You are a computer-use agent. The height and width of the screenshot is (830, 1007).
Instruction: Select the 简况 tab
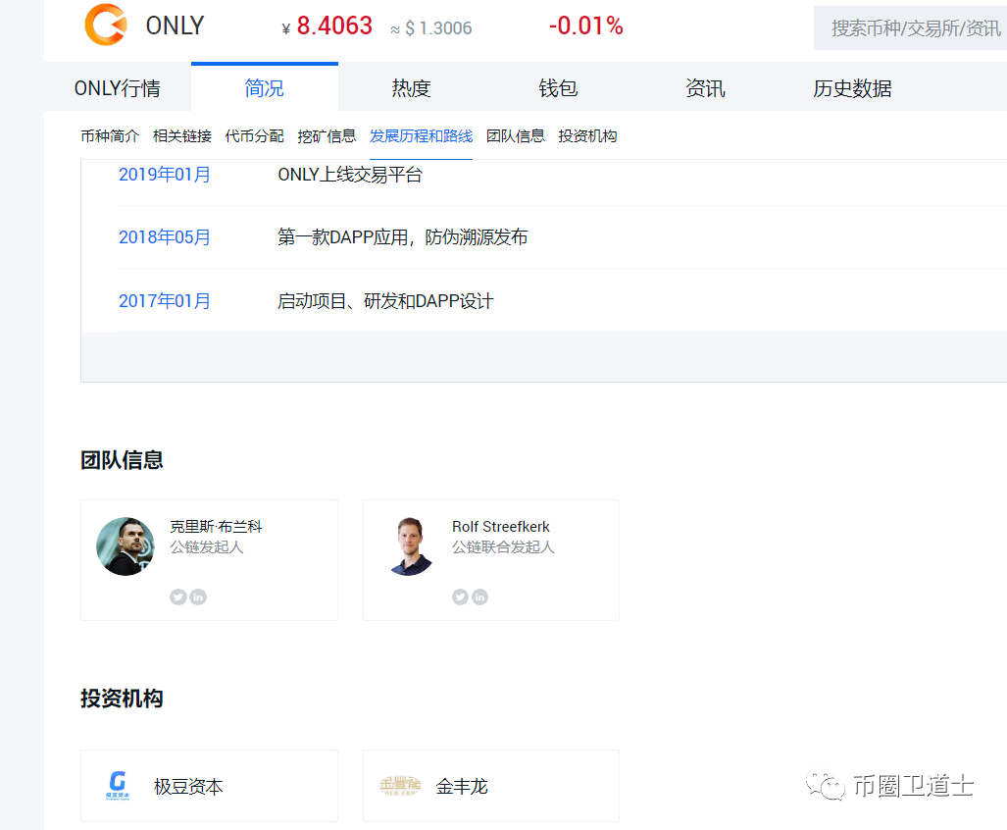265,88
